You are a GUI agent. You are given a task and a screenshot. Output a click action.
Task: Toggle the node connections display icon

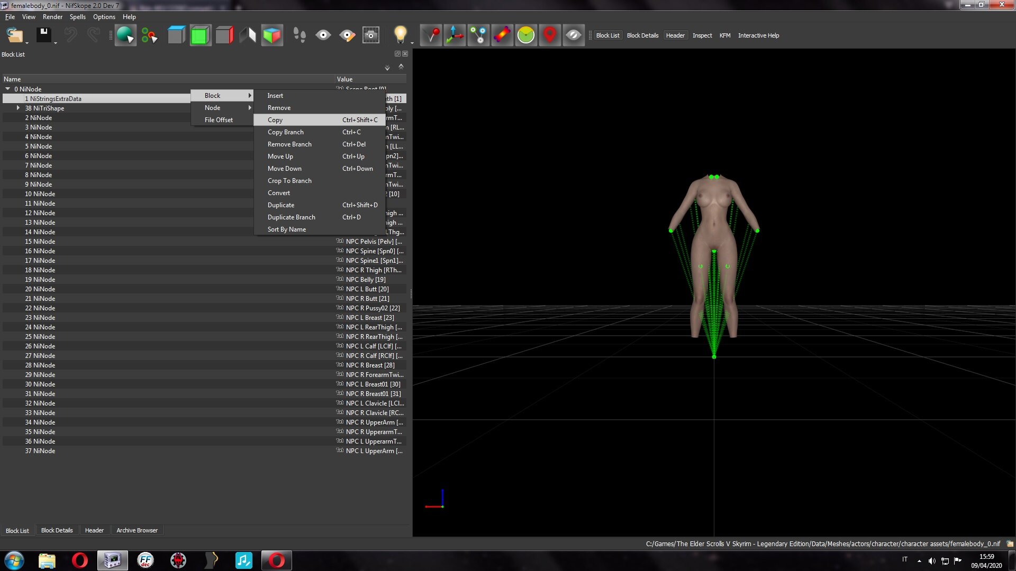tap(478, 35)
